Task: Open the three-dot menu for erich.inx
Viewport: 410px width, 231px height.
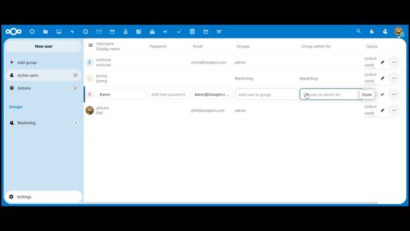Action: pyautogui.click(x=394, y=62)
